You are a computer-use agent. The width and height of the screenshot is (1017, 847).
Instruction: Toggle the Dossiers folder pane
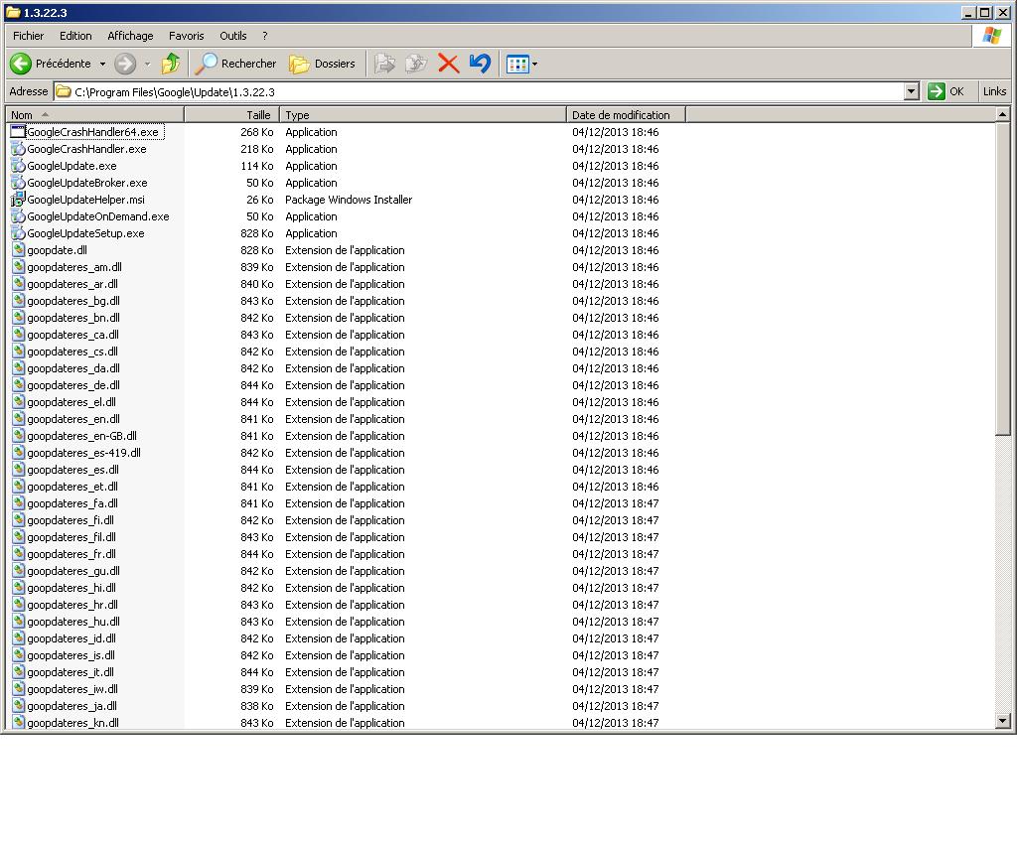tap(323, 64)
